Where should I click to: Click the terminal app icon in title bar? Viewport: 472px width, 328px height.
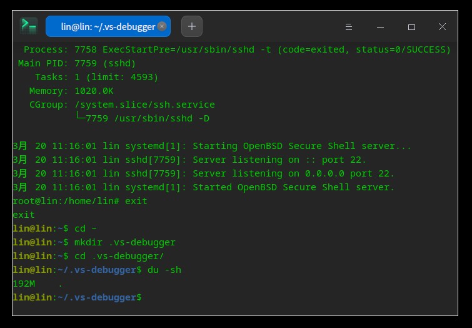(x=29, y=26)
